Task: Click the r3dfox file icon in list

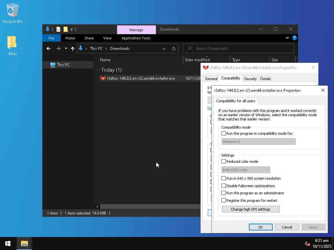Action: coord(103,78)
